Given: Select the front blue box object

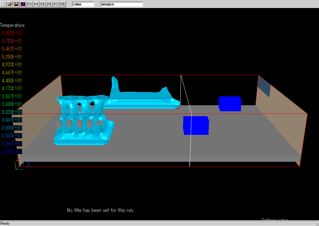Looking at the screenshot, I should pyautogui.click(x=196, y=125).
